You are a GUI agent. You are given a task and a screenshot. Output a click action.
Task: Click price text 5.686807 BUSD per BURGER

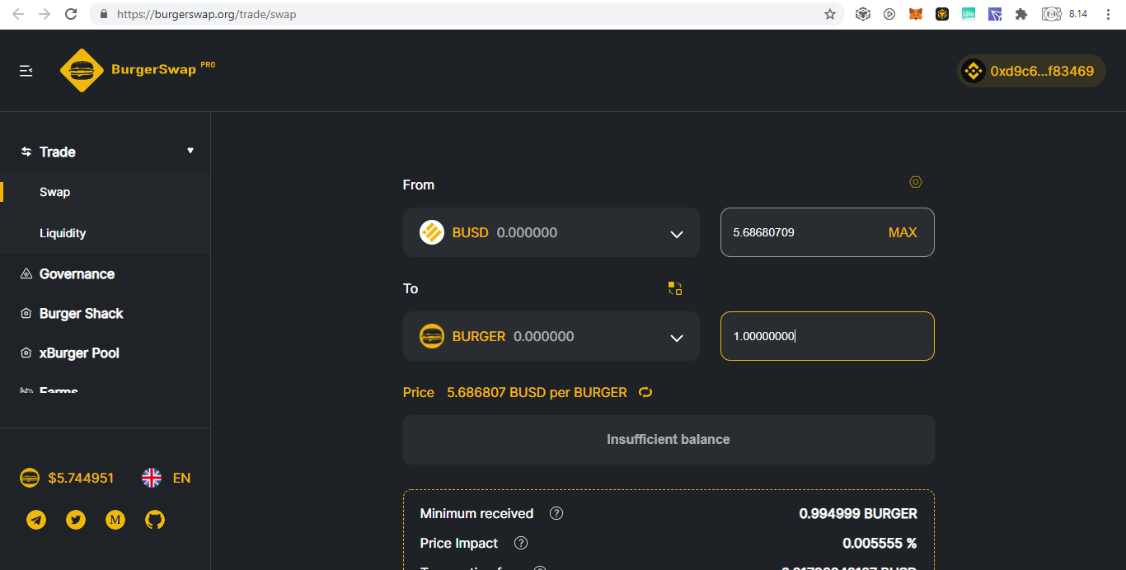point(537,392)
